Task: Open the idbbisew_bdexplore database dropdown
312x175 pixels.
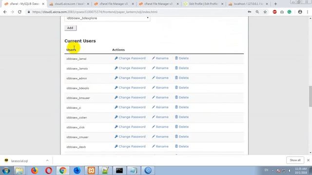Action: (x=107, y=18)
